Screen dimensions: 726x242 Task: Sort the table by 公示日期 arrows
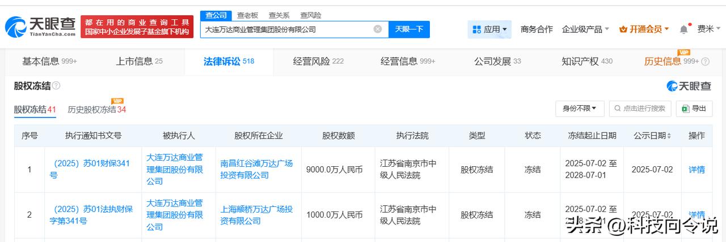669,136
